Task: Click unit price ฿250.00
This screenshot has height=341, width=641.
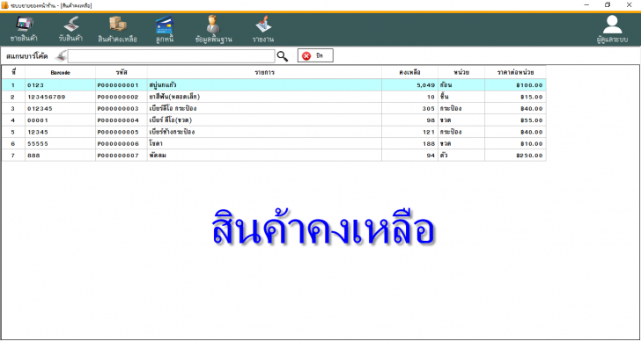Action: pyautogui.click(x=515, y=156)
